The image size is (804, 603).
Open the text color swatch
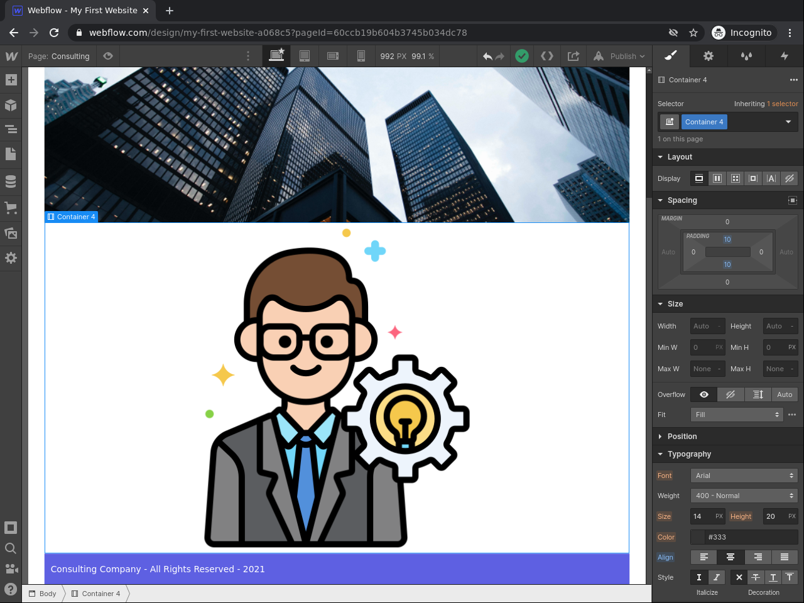(698, 537)
